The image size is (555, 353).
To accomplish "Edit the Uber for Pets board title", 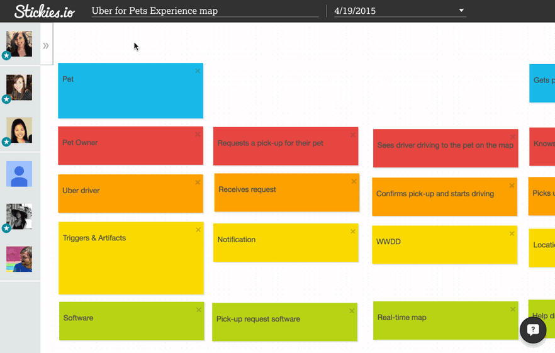I will point(205,11).
